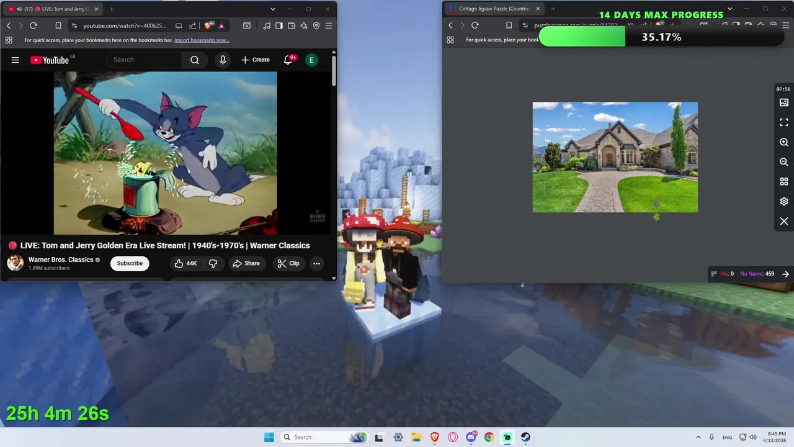Open the Brave main menu in YouTube window
Screen dimensions: 794x447
(x=329, y=25)
